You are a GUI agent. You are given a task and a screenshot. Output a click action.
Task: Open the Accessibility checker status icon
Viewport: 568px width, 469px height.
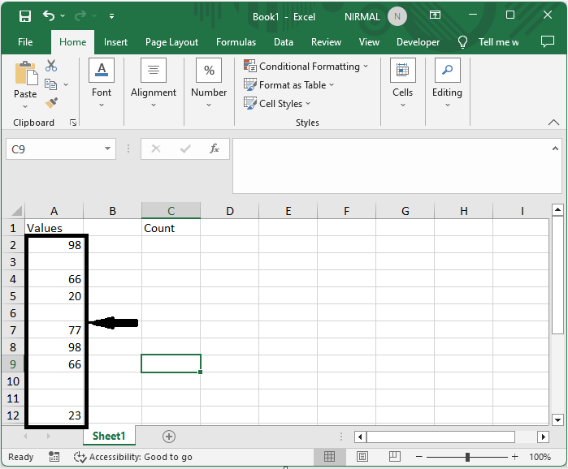[x=80, y=457]
